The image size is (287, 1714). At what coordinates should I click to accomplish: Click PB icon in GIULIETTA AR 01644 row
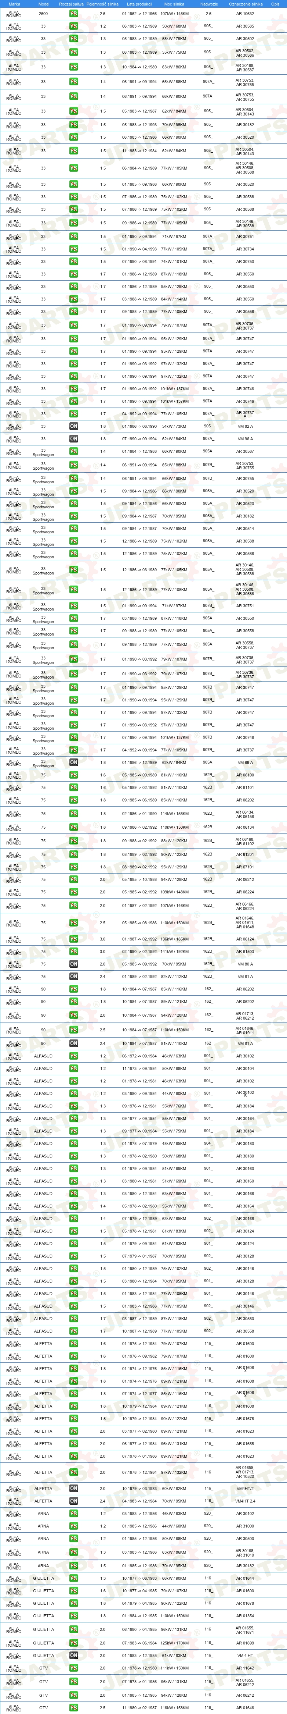pyautogui.click(x=74, y=1578)
